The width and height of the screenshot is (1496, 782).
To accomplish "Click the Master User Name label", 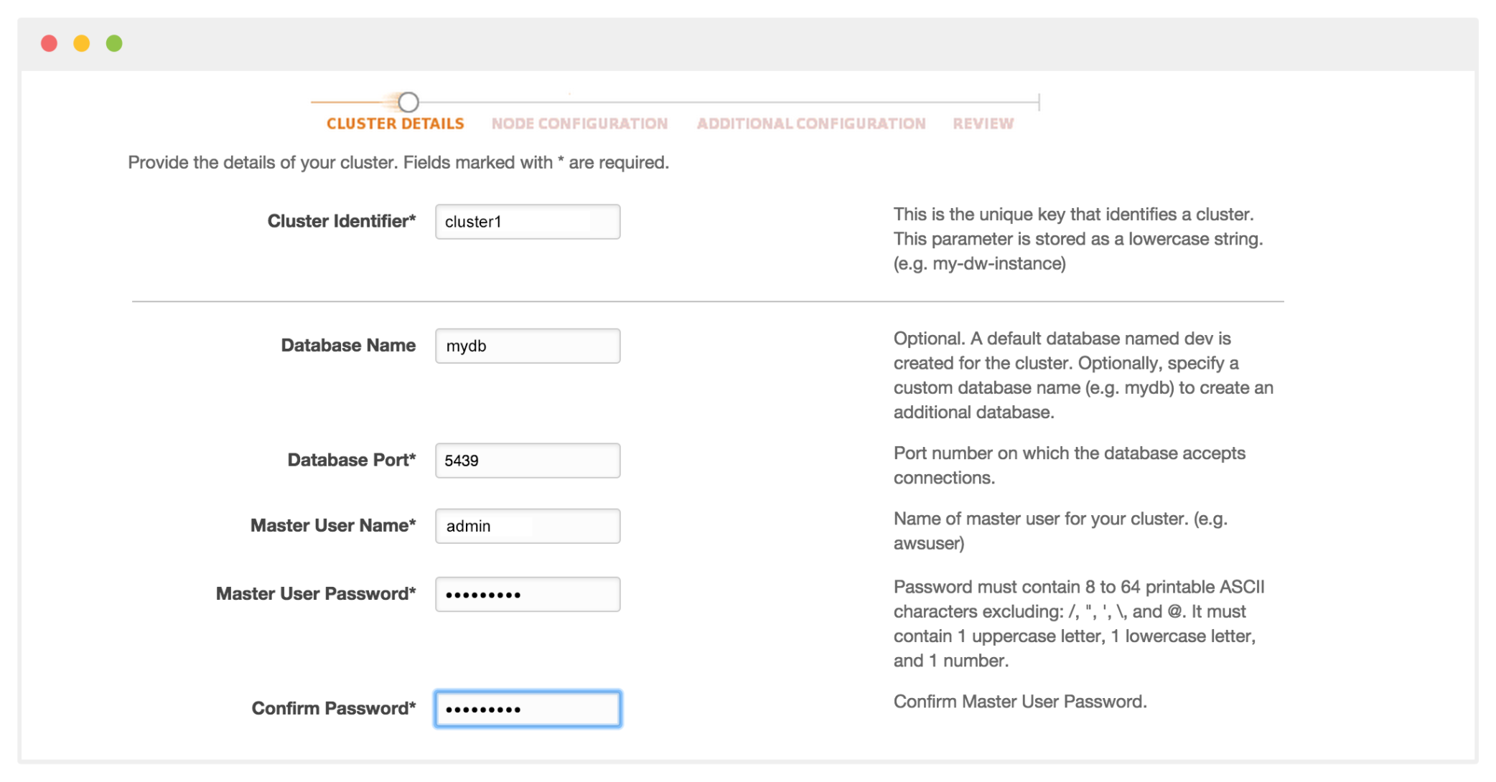I will click(332, 525).
